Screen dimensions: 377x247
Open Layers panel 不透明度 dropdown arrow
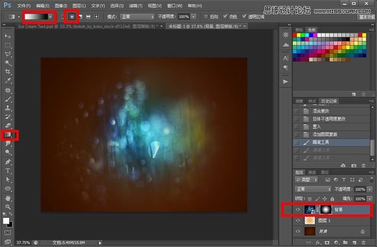[370, 189]
